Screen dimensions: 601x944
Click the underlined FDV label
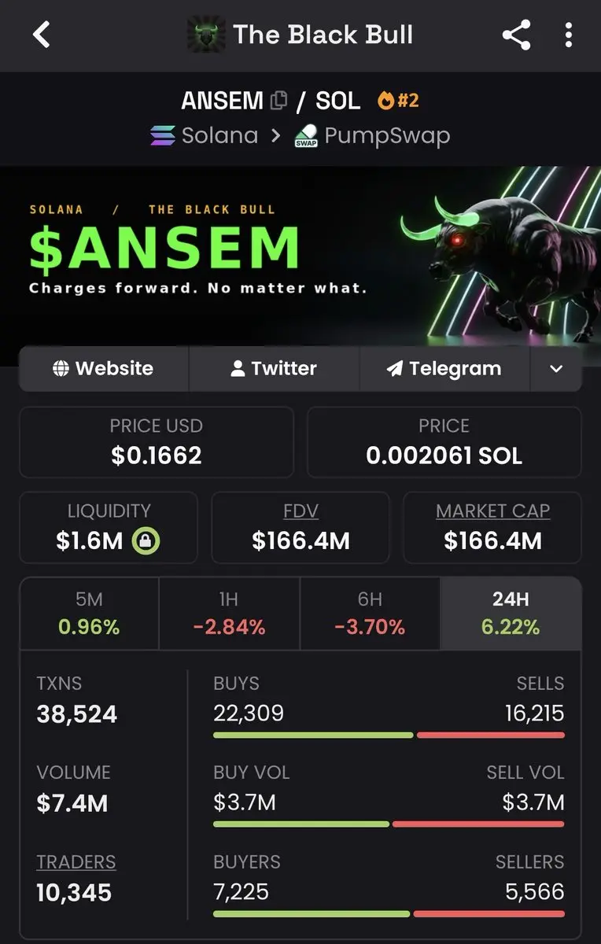coord(300,511)
